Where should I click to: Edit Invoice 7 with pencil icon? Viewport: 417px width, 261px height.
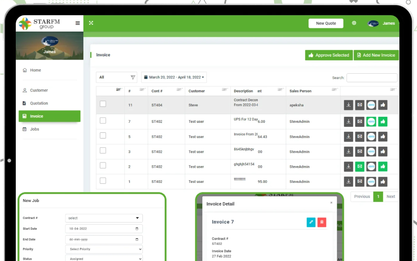click(311, 222)
